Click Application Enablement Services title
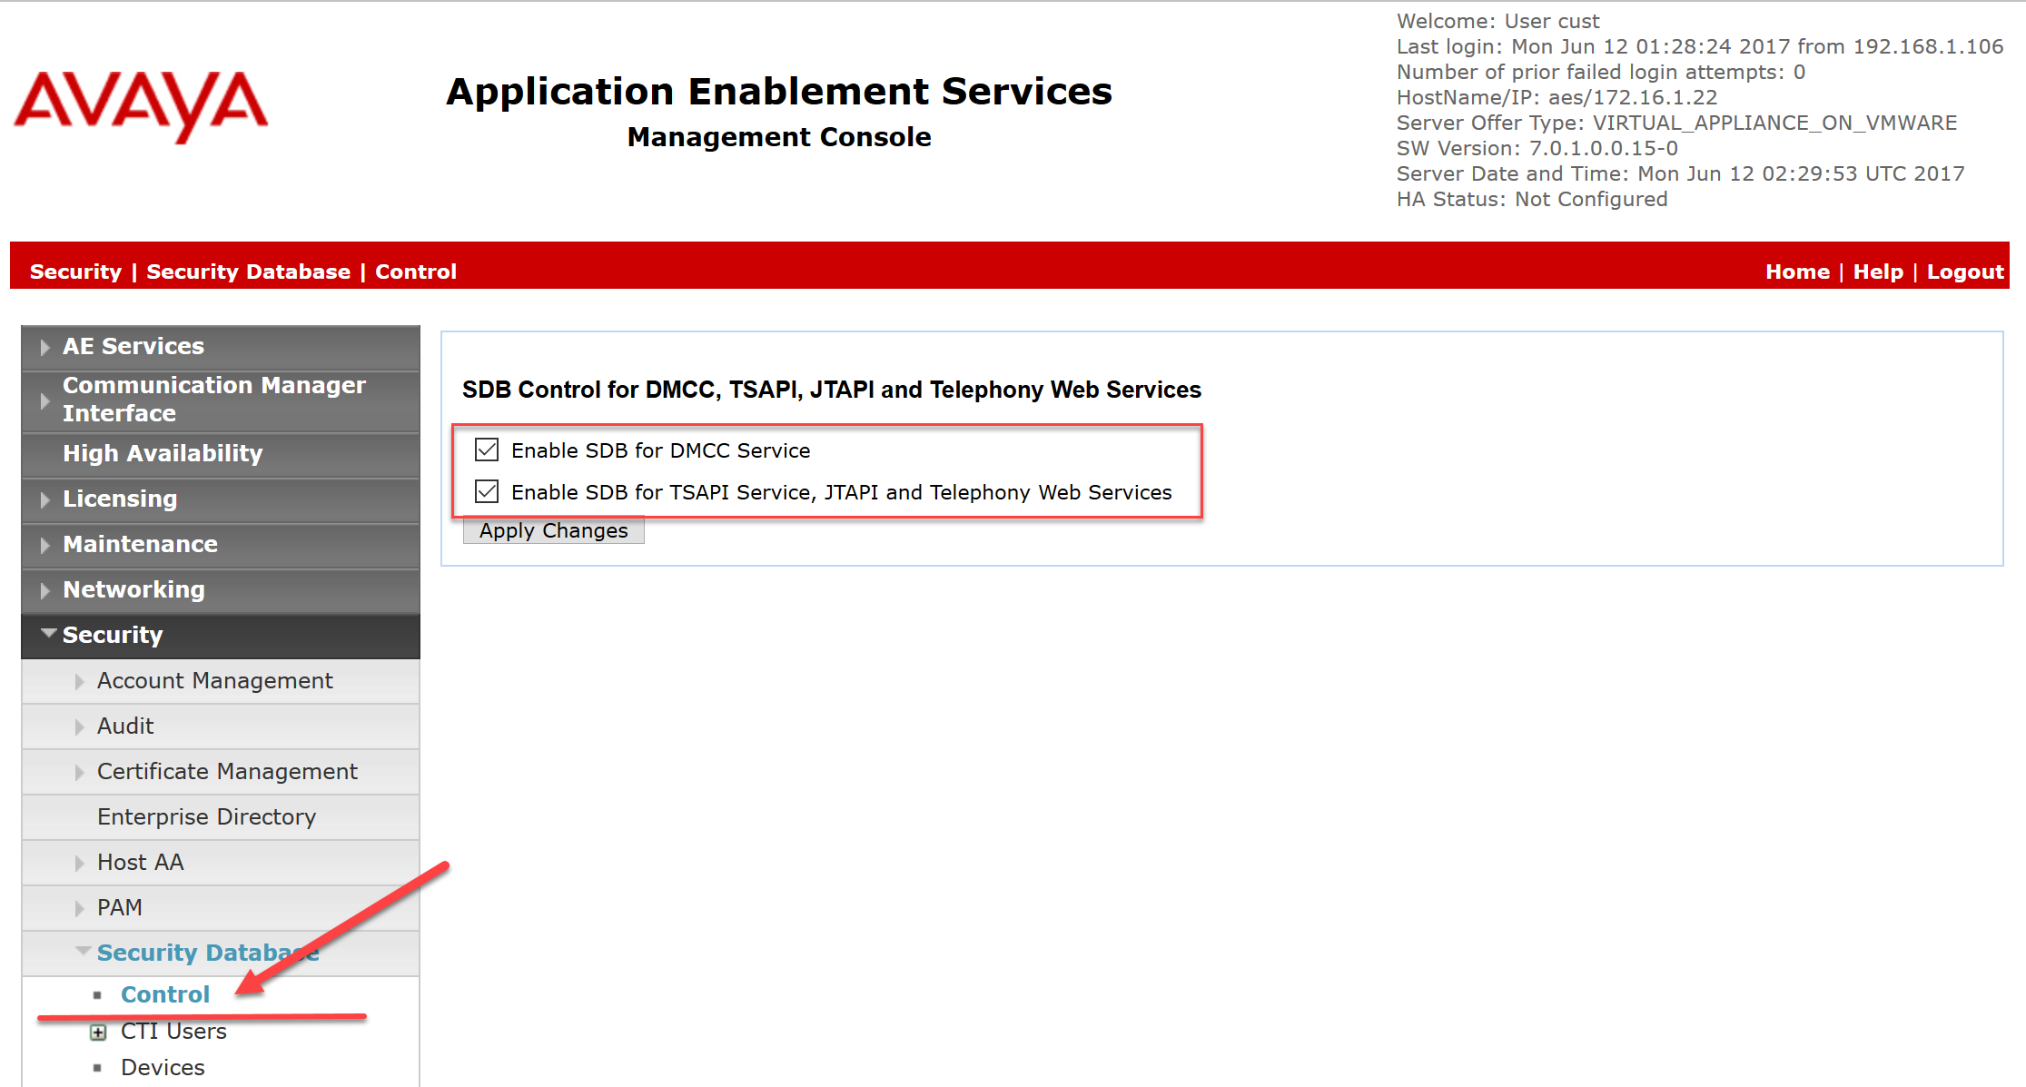The width and height of the screenshot is (2026, 1087). (779, 92)
